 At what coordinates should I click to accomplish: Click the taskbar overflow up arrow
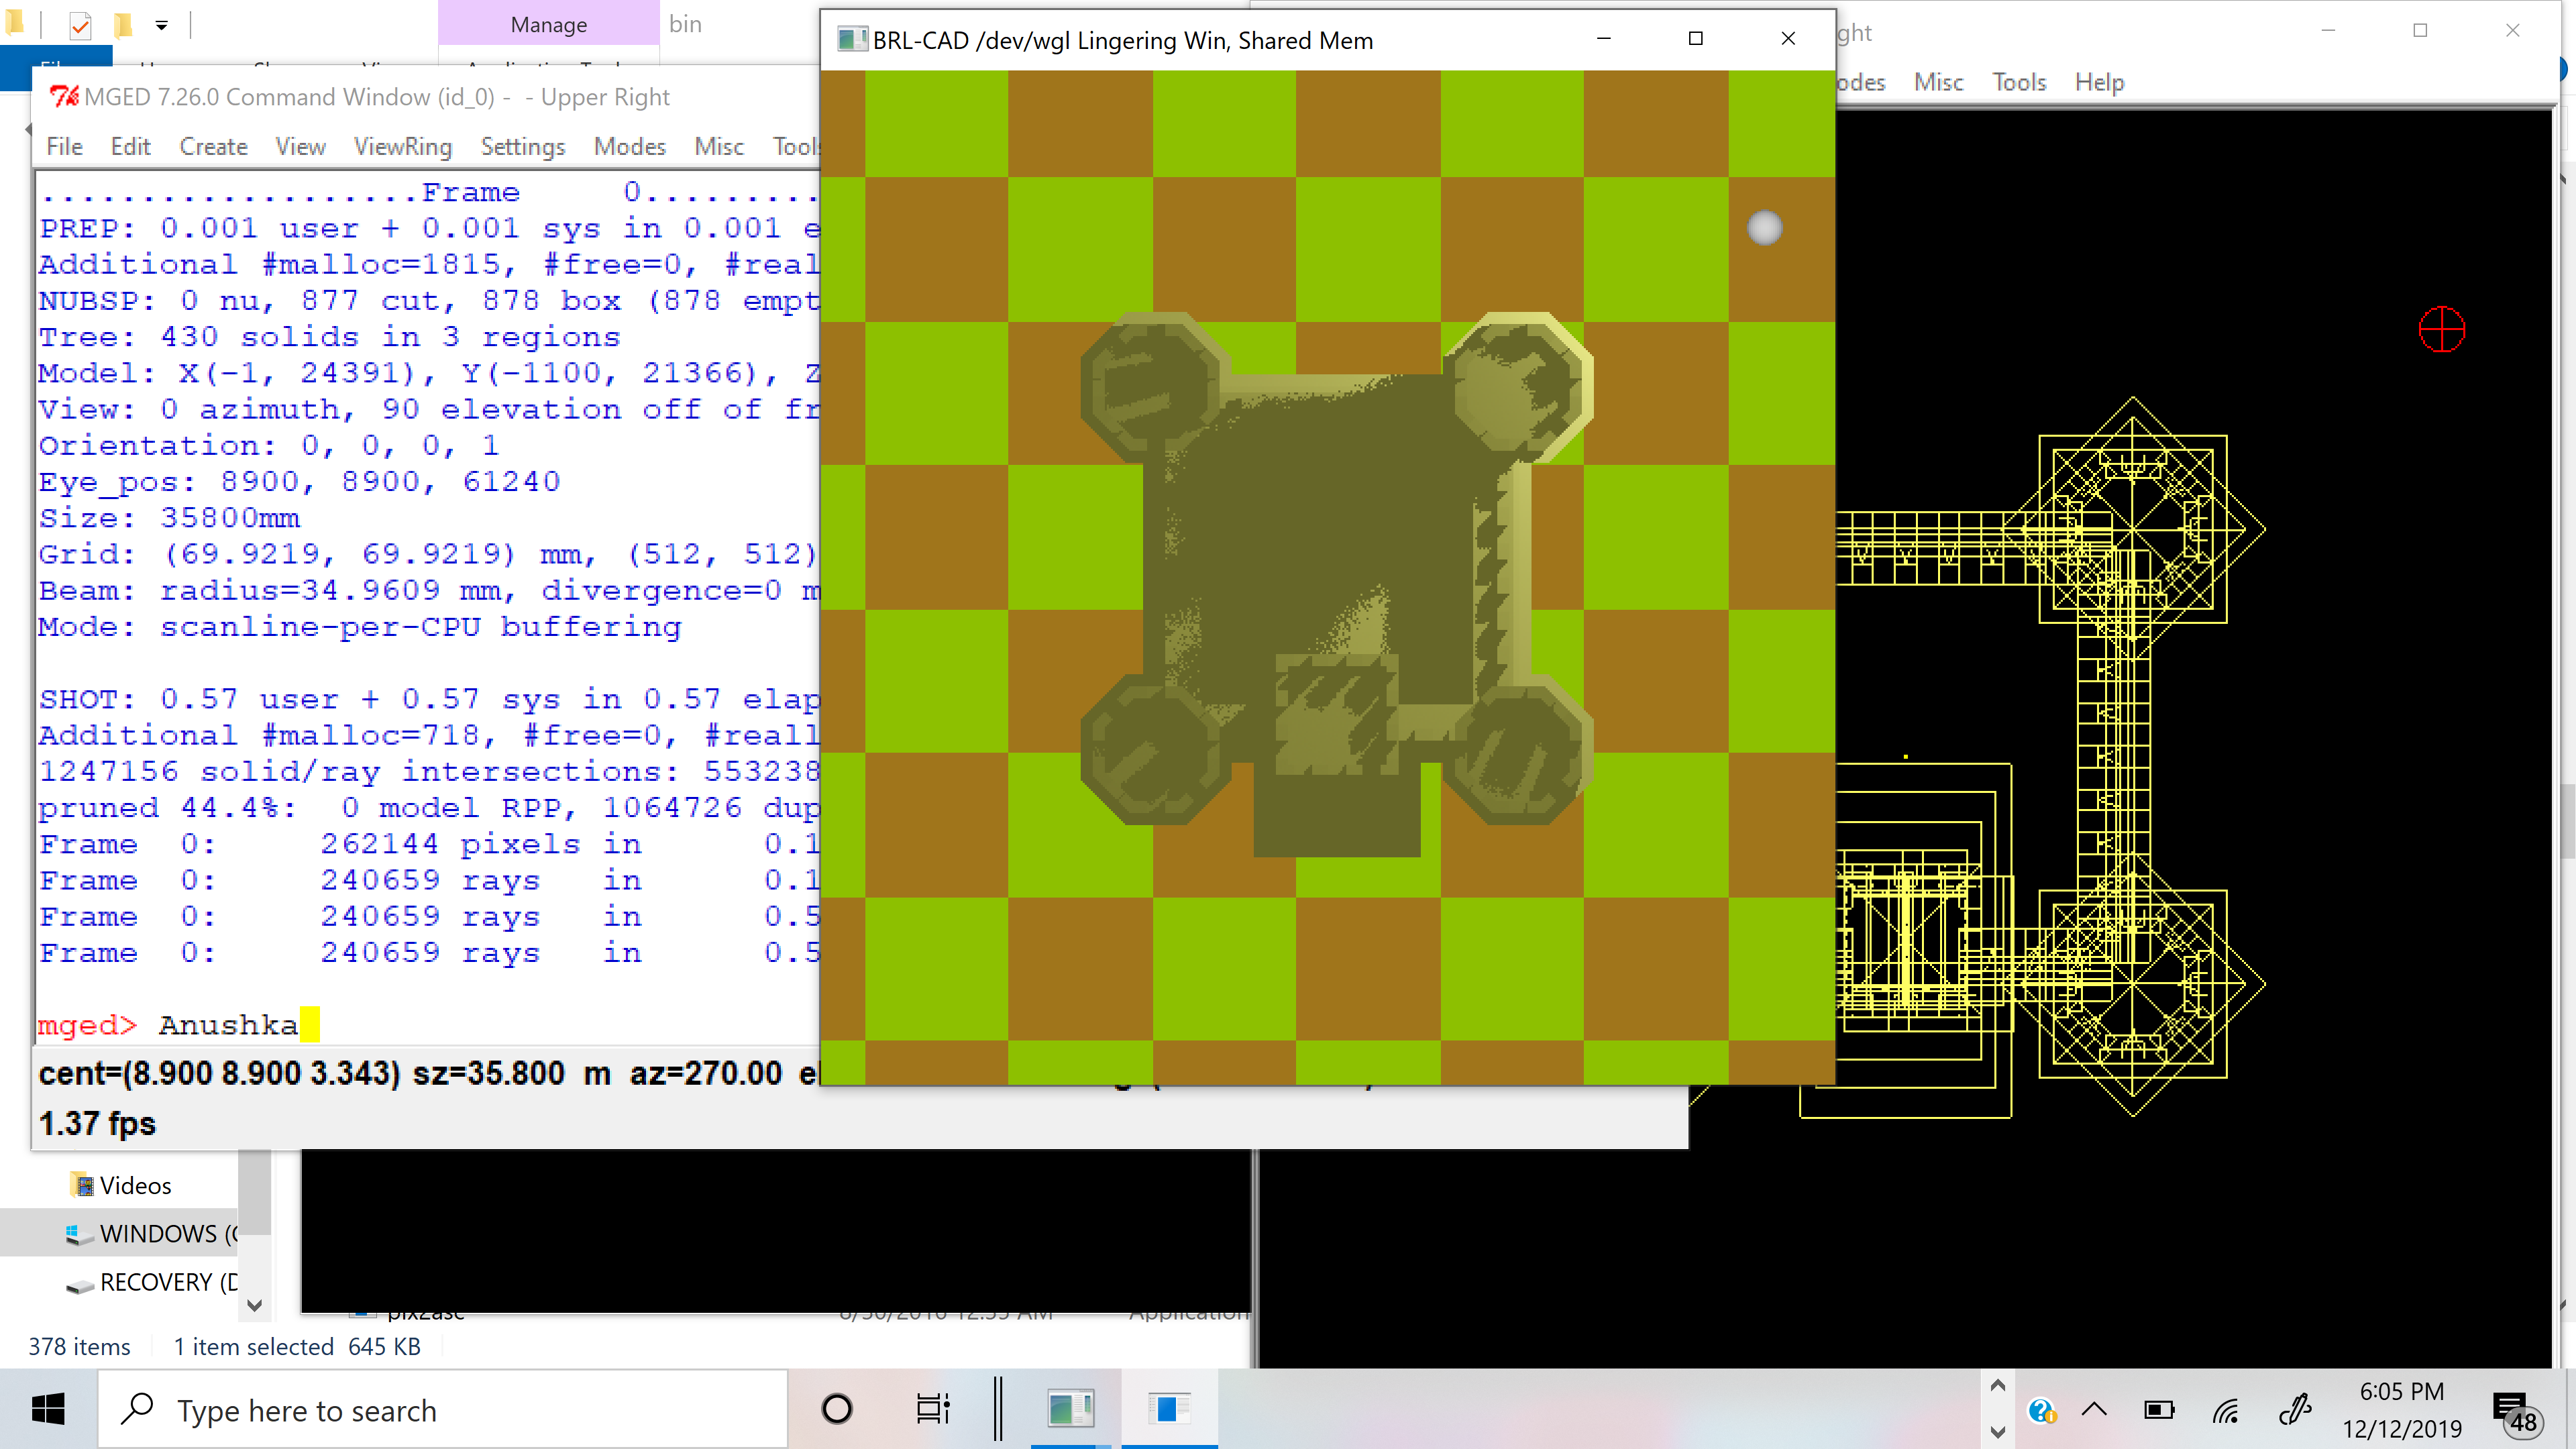1998,1386
